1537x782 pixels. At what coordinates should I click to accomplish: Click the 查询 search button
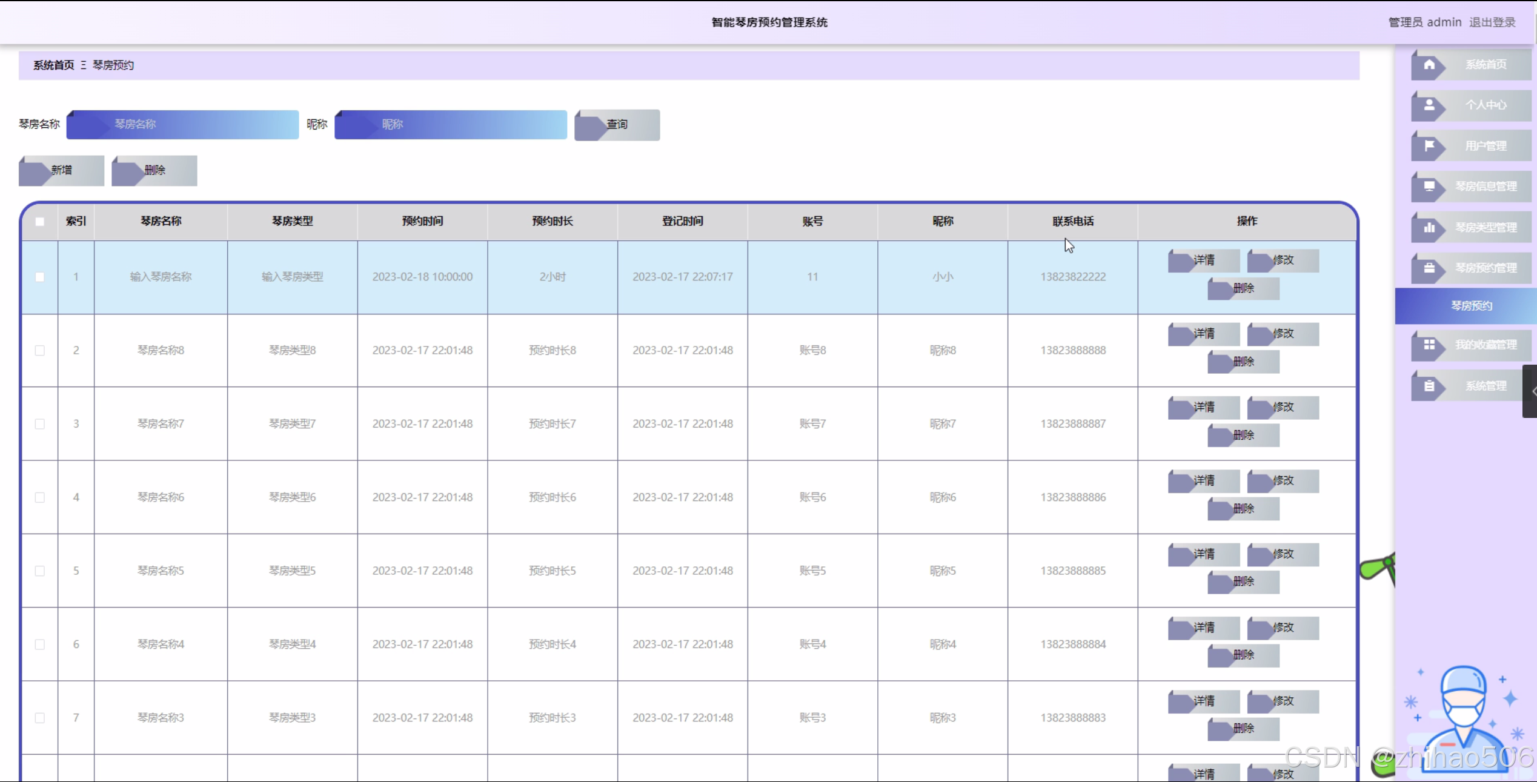[617, 125]
